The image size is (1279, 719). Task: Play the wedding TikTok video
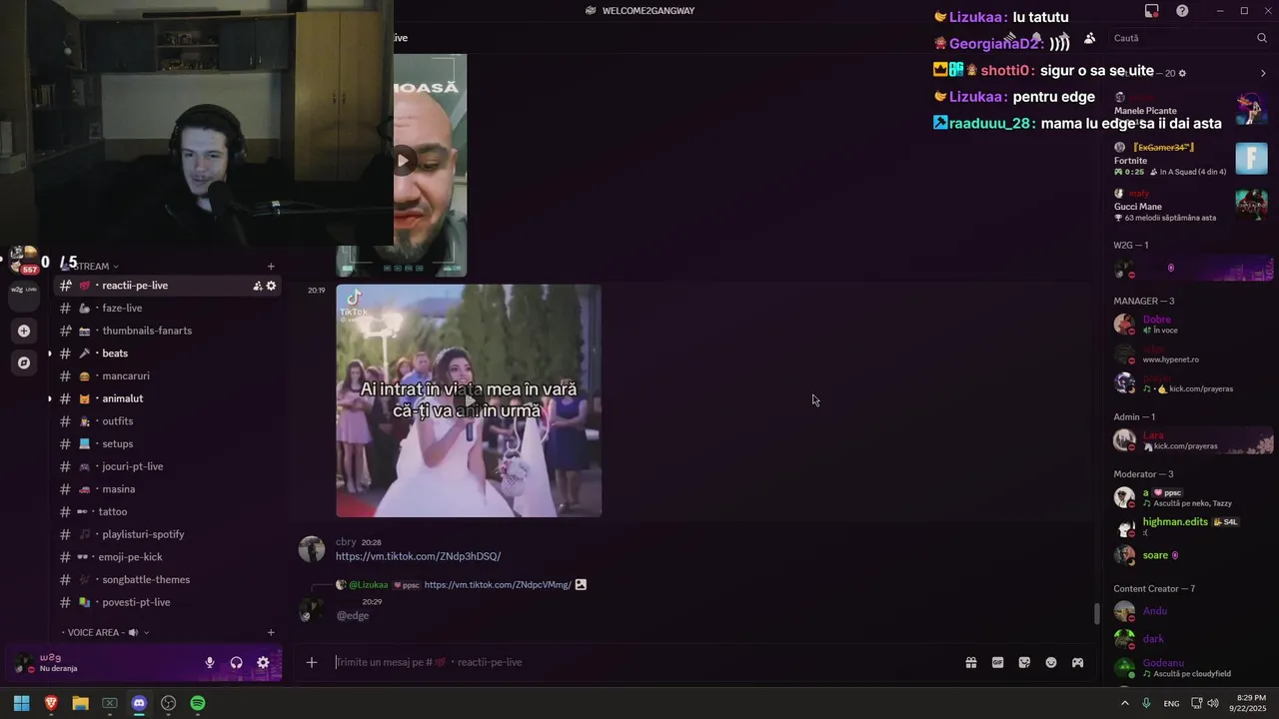469,400
